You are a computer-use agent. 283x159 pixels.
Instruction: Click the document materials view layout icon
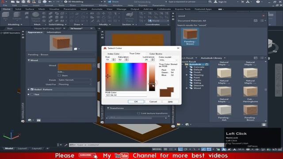click(256, 21)
